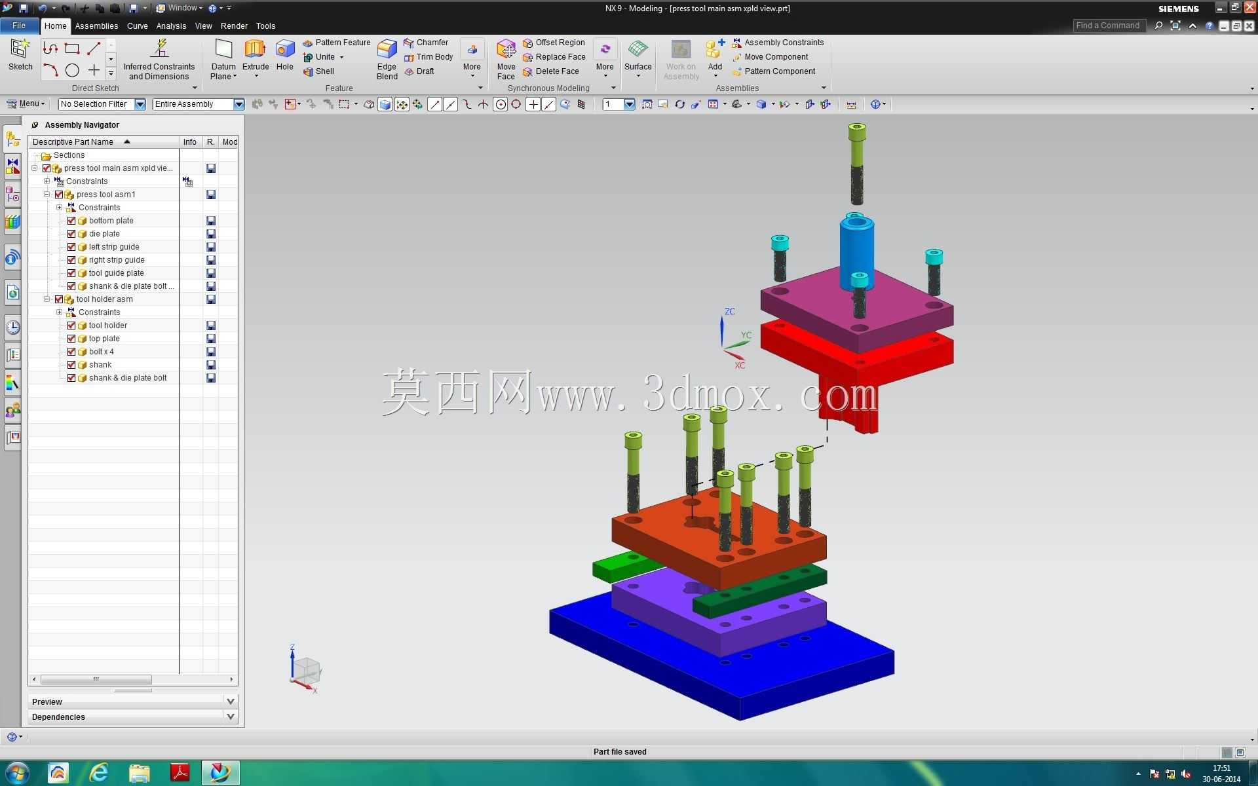Click Replace Face tool

click(x=554, y=57)
